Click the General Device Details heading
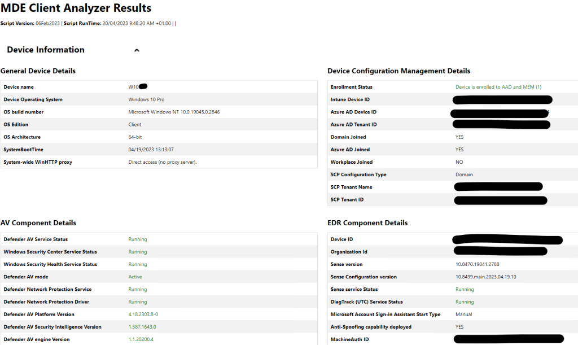The height and width of the screenshot is (345, 578). coord(38,71)
